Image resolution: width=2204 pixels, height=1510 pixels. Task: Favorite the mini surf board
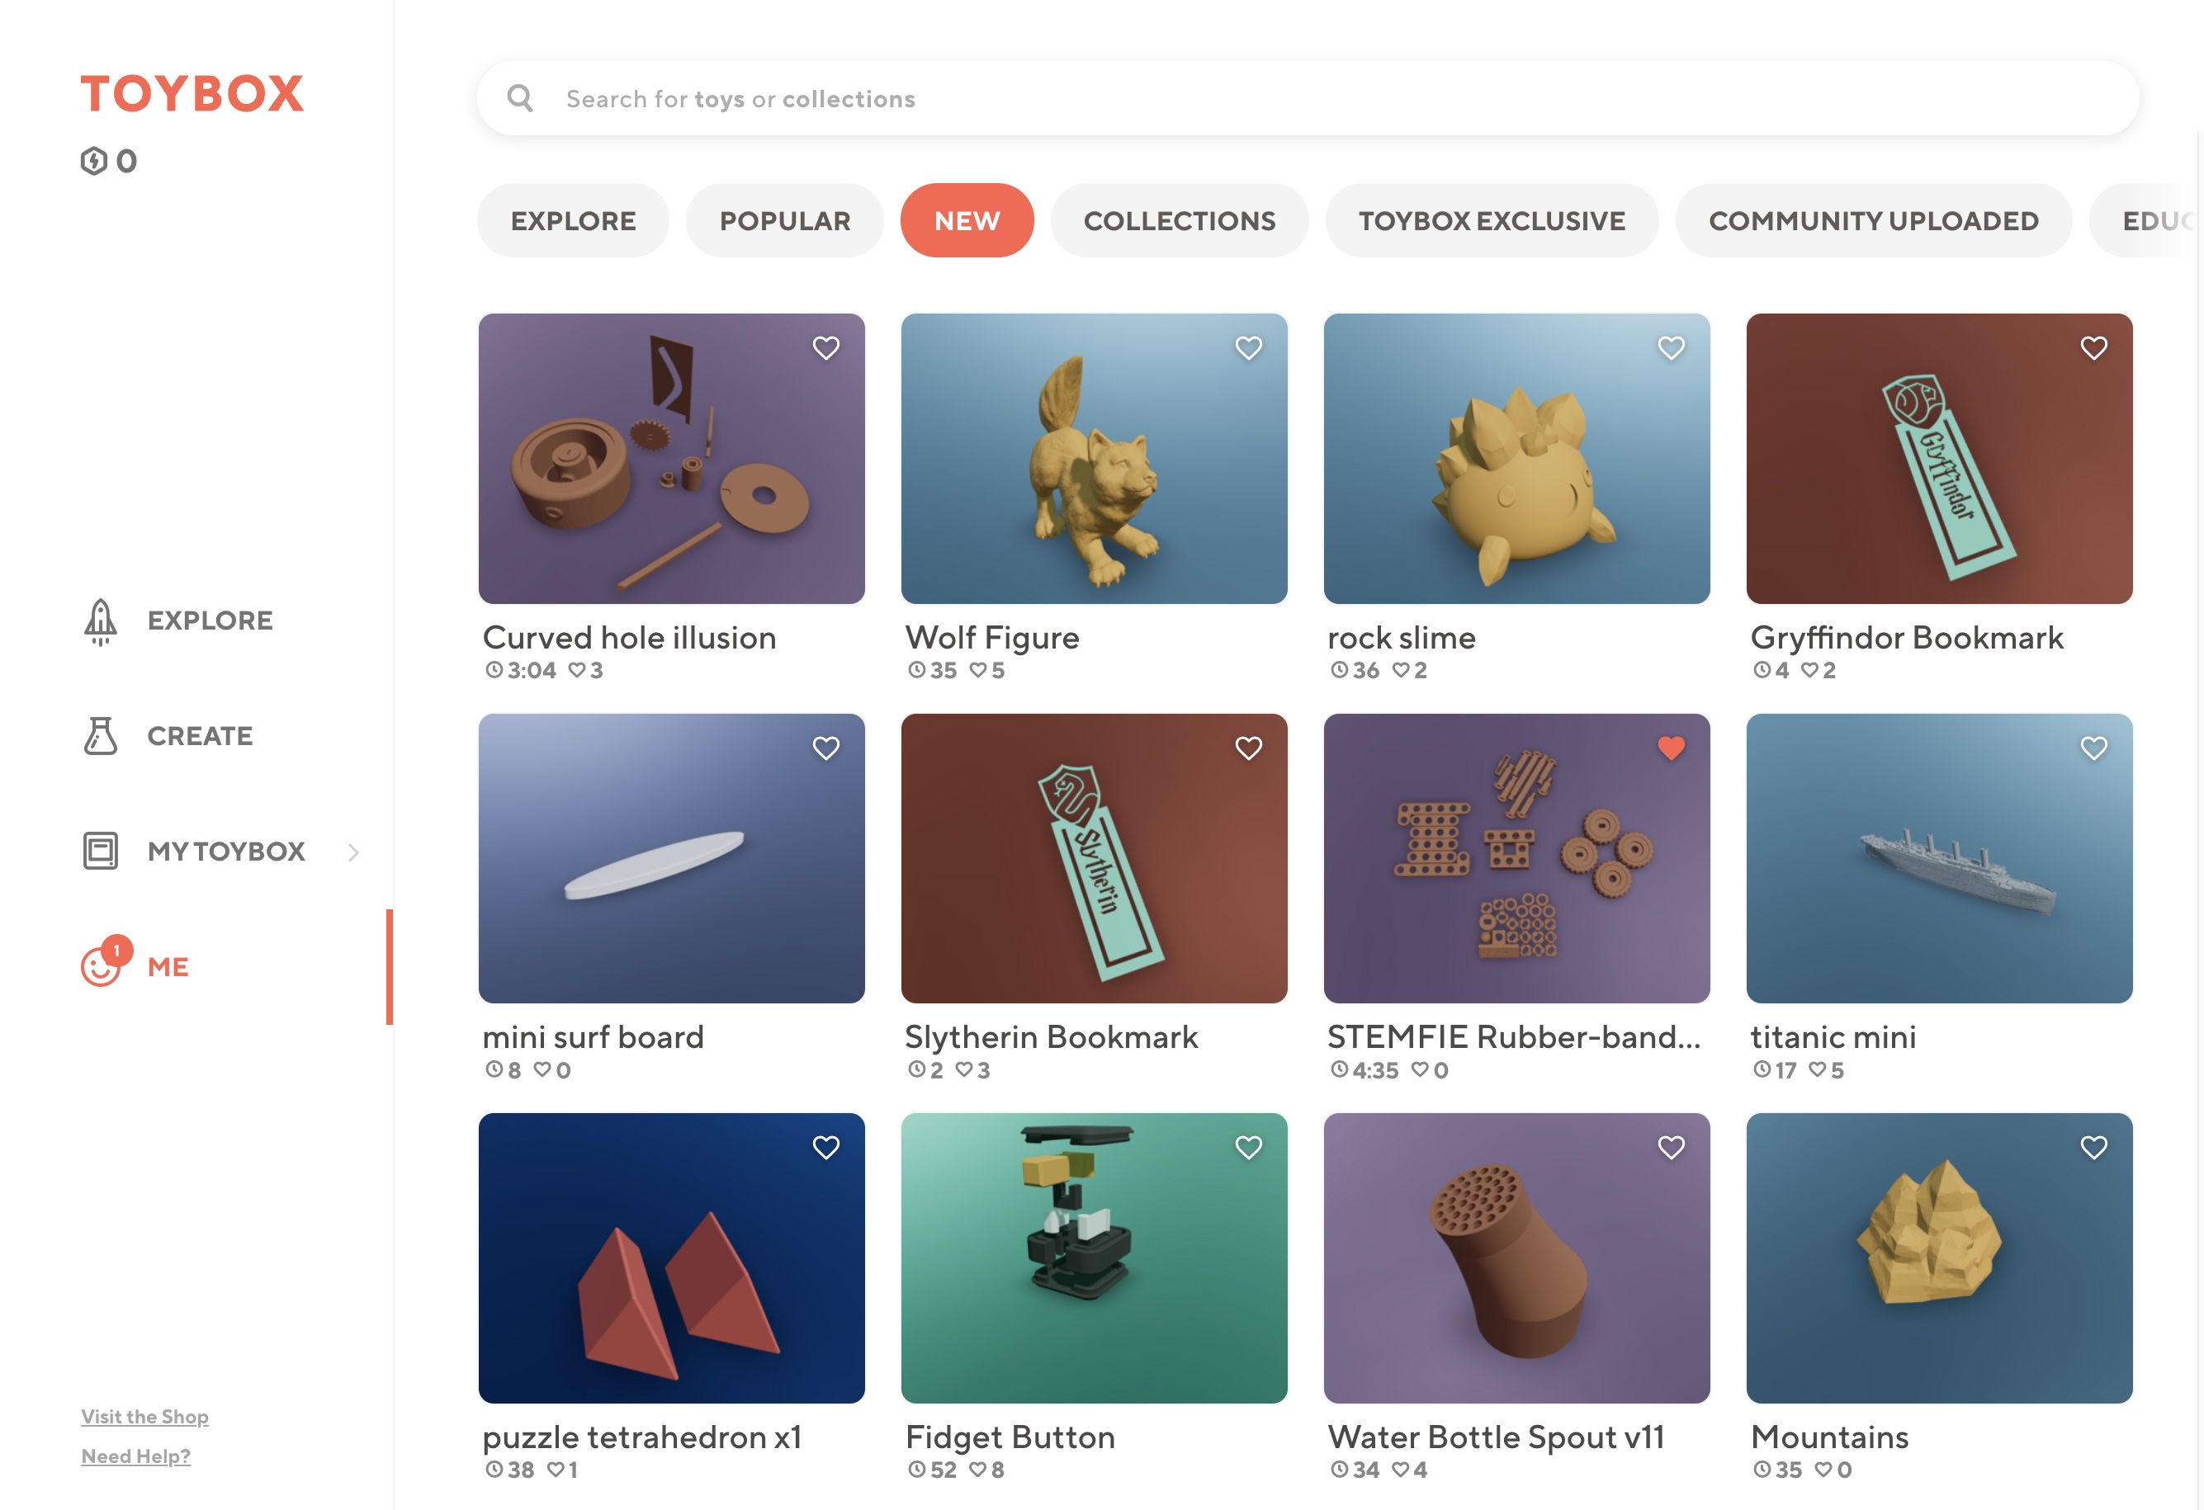tap(826, 748)
